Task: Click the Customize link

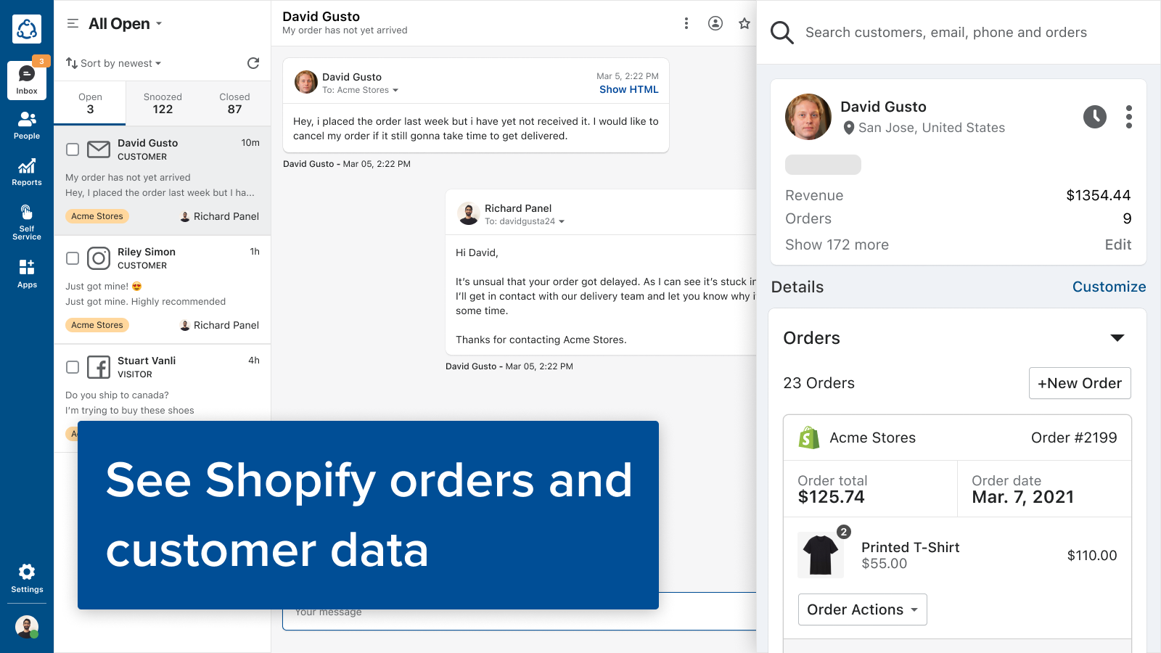Action: tap(1109, 287)
